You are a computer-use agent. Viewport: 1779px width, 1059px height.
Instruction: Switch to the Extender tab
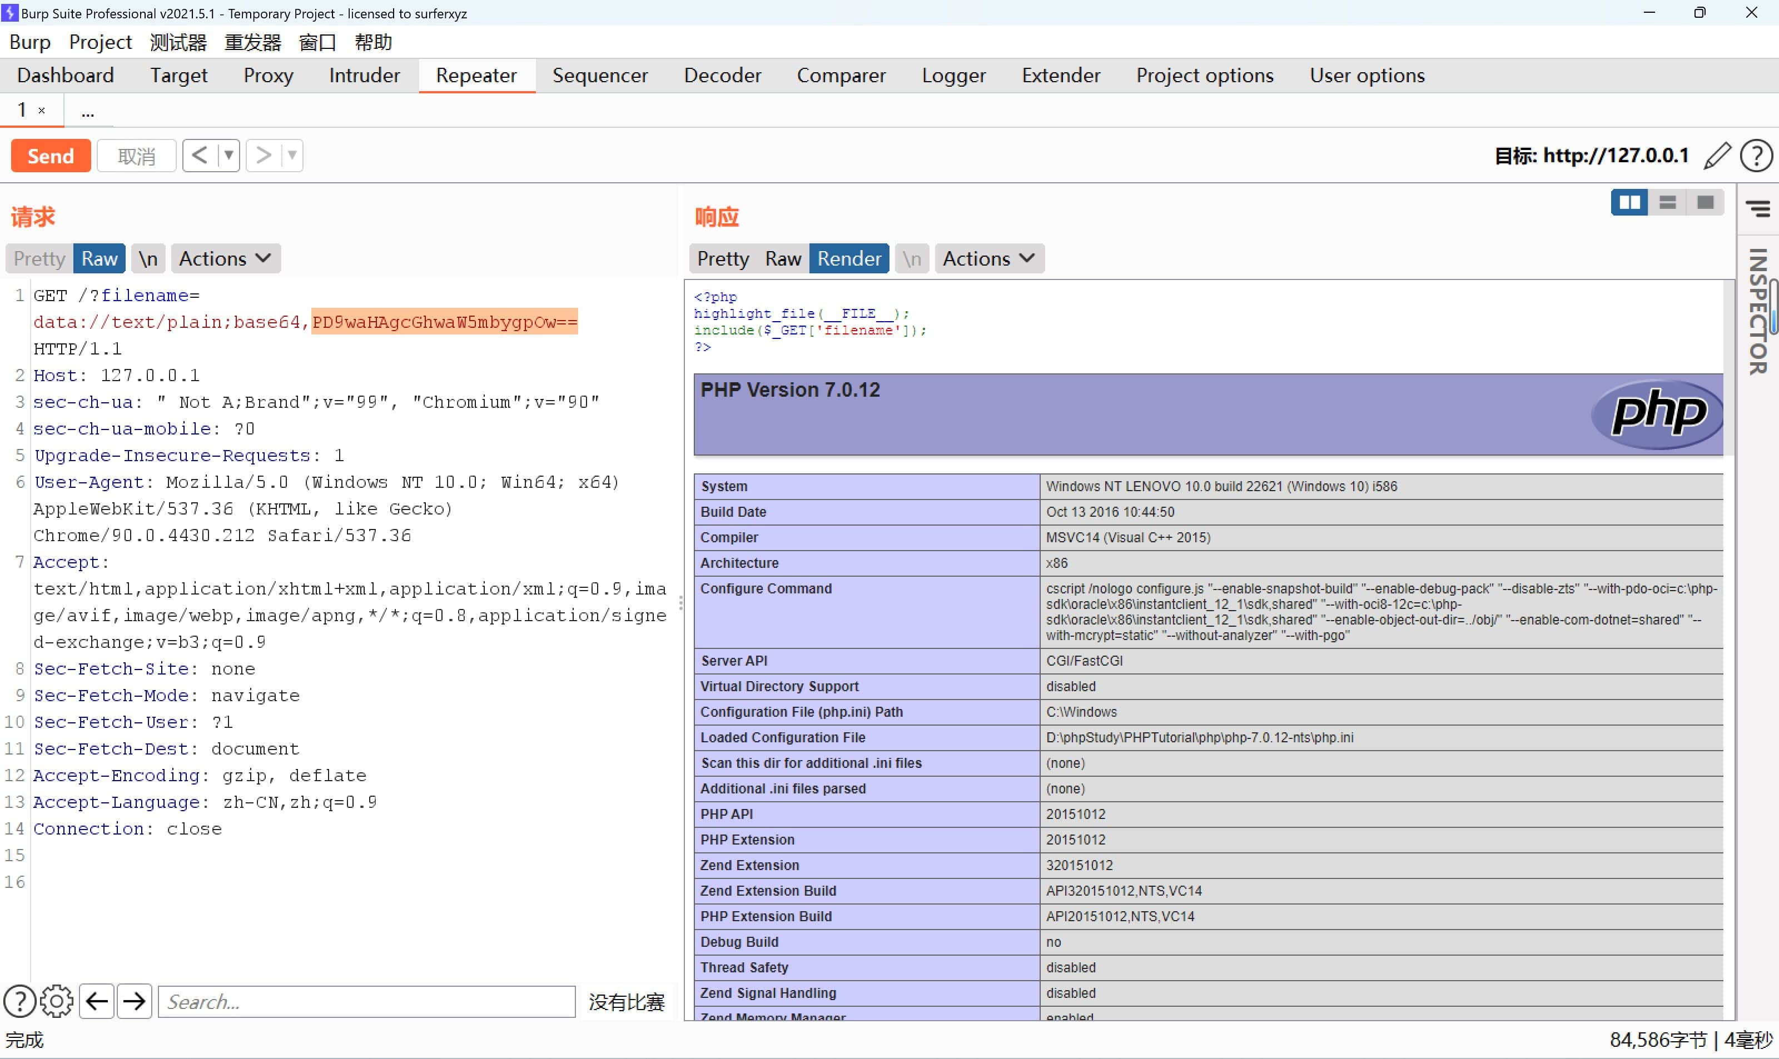pos(1061,75)
